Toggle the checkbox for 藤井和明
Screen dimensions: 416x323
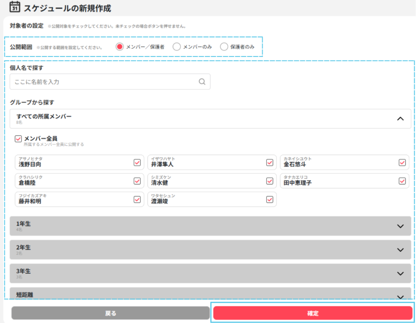137,199
